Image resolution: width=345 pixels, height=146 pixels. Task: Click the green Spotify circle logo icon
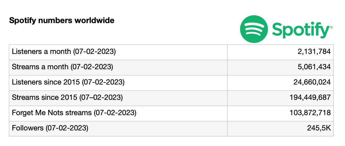tap(254, 29)
